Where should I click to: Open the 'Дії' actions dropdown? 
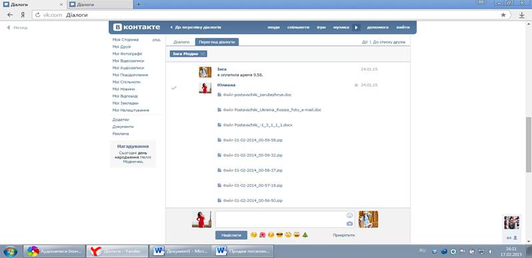[365, 43]
